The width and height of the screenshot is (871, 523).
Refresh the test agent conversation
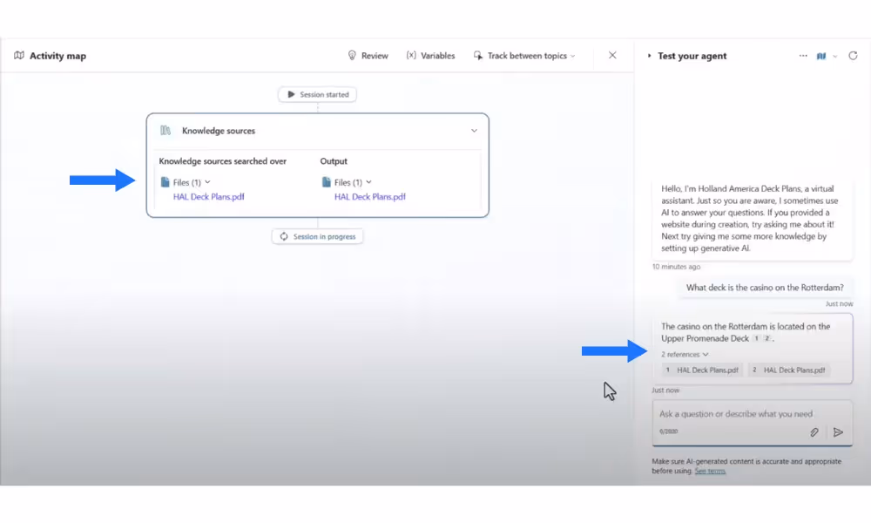(x=853, y=56)
